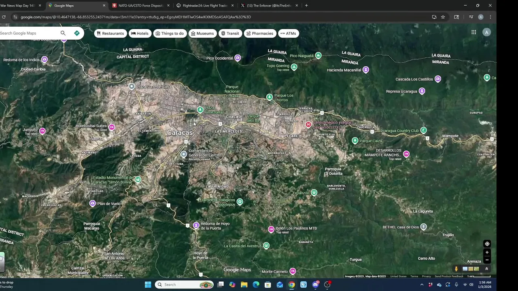Open Directions with the blue diamond icon
Viewport: 518px width, 291px height.
77,33
